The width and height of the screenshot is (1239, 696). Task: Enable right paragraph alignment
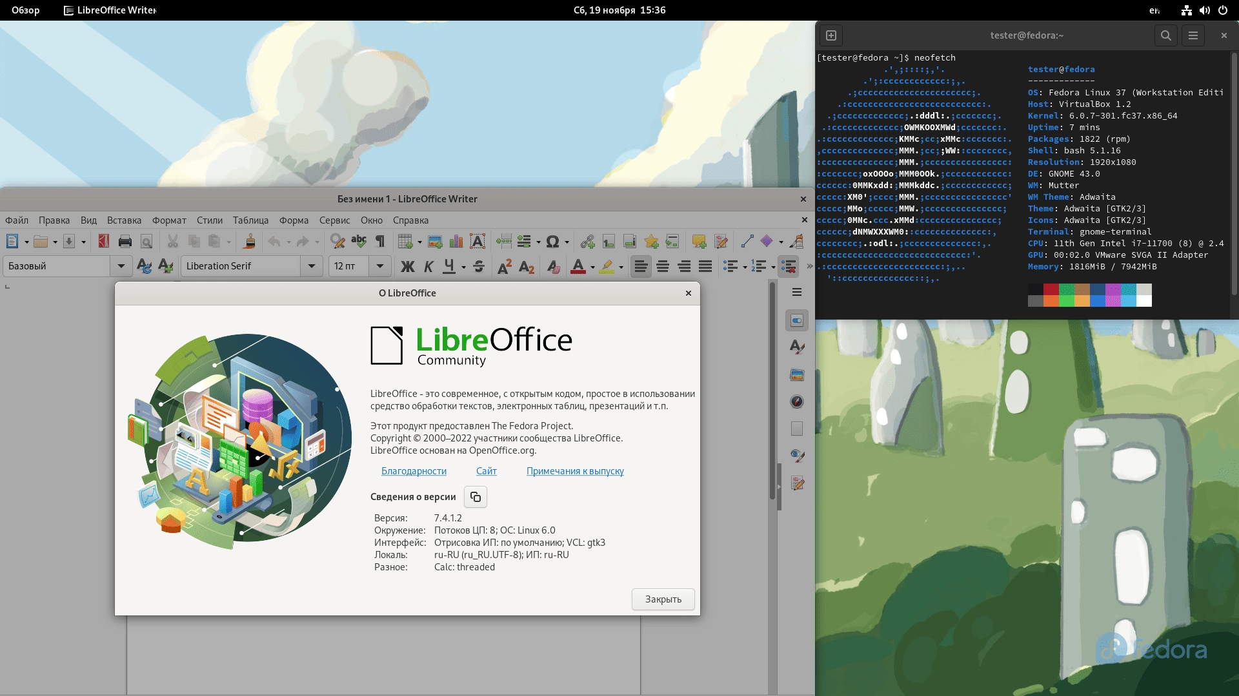pyautogui.click(x=684, y=266)
